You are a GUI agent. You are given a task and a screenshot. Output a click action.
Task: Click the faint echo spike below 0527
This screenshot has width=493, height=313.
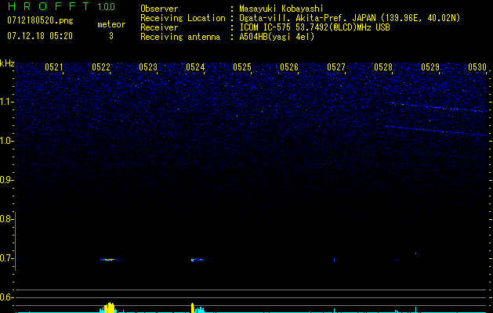point(334,260)
